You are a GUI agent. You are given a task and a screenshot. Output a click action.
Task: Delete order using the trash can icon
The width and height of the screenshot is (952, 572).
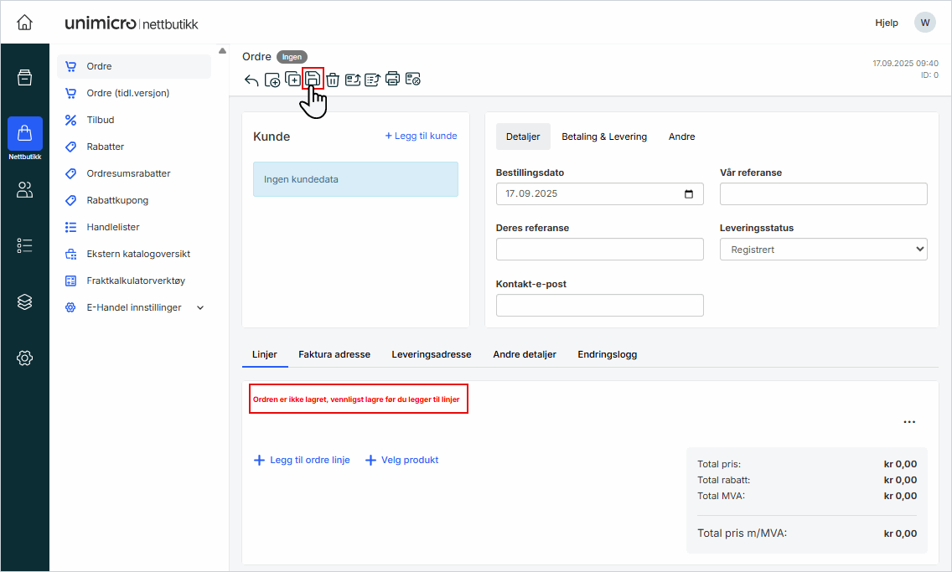pos(333,80)
